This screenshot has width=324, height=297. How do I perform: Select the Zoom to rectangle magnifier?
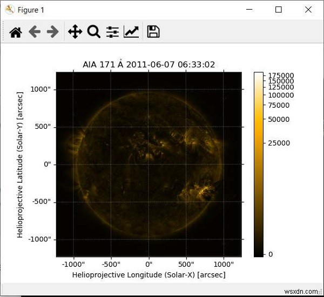pyautogui.click(x=93, y=32)
